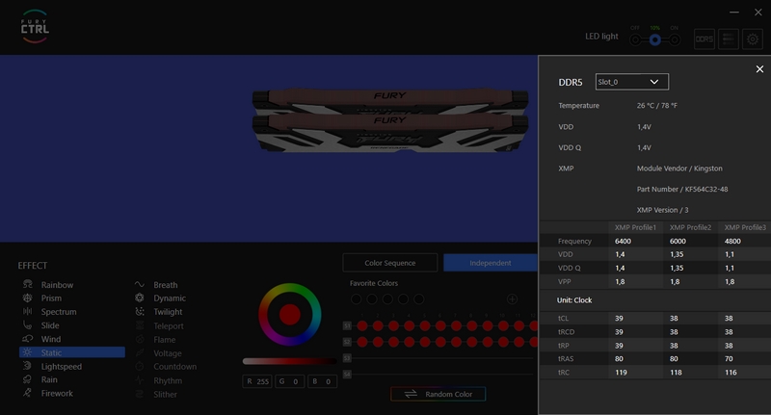Click the FURY CTRL logo

(x=35, y=27)
